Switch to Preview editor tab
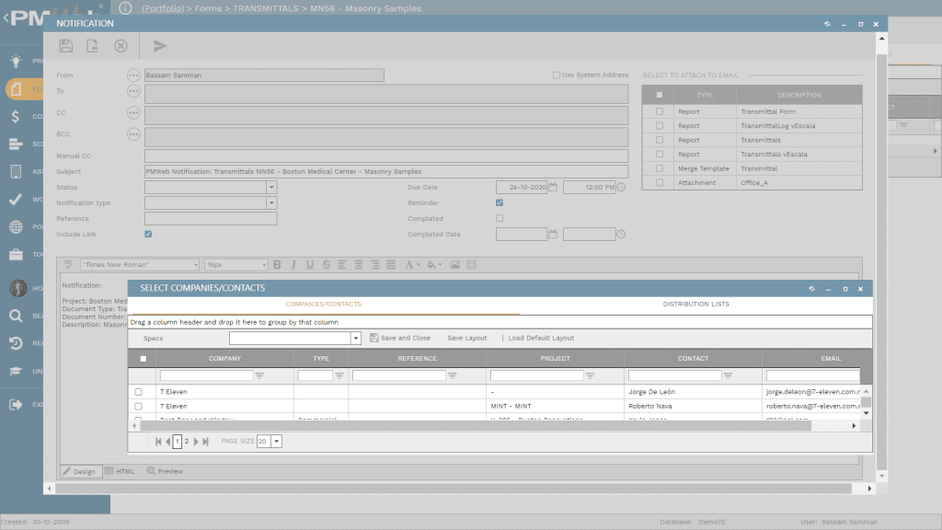942x530 pixels. click(166, 472)
